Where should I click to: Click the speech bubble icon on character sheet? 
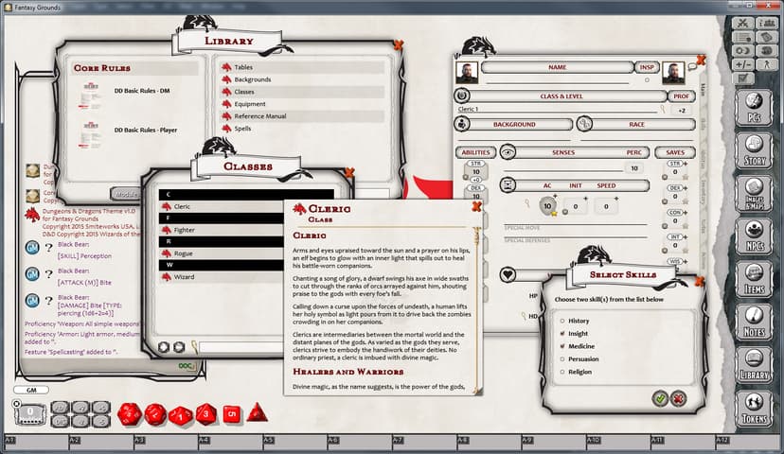point(692,66)
